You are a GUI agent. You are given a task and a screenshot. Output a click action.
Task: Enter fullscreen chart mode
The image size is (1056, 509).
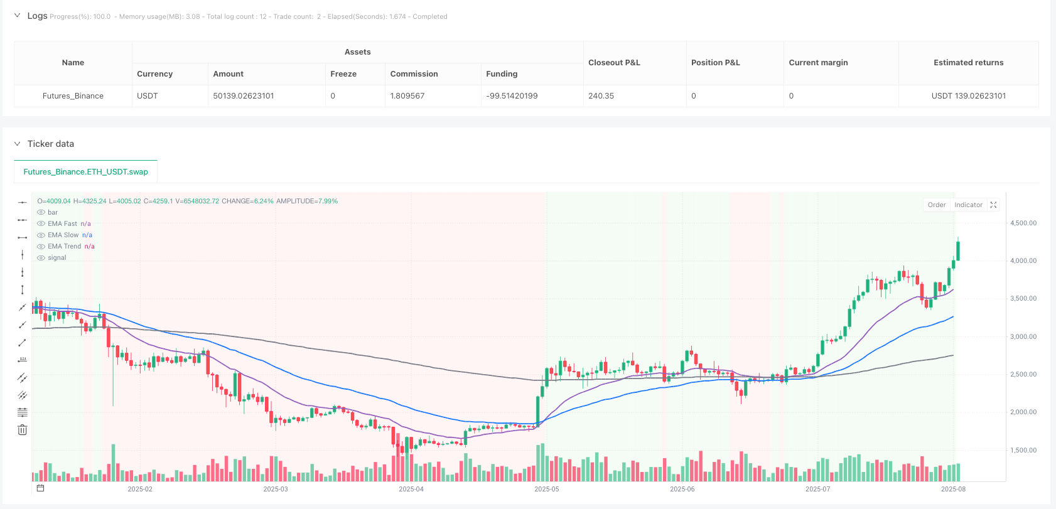click(993, 205)
